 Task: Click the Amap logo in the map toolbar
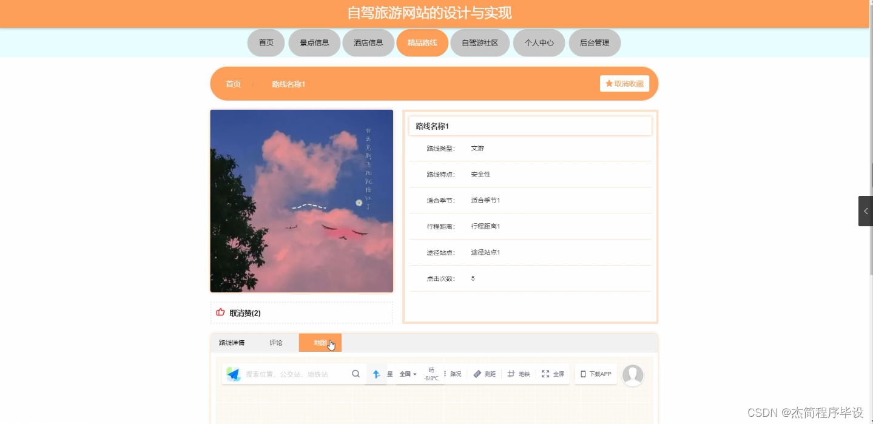[x=233, y=374]
